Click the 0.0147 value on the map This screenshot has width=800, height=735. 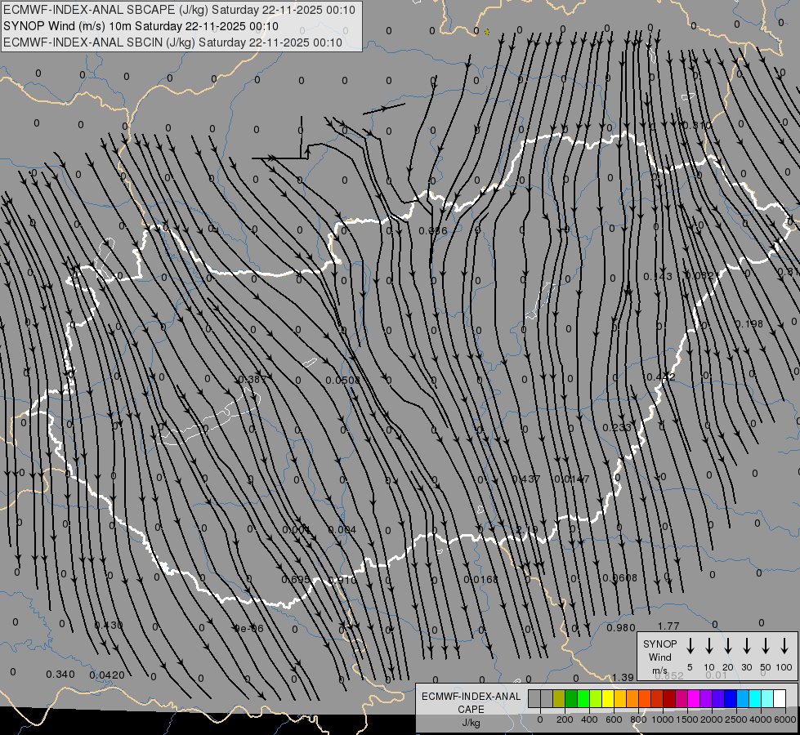[574, 479]
